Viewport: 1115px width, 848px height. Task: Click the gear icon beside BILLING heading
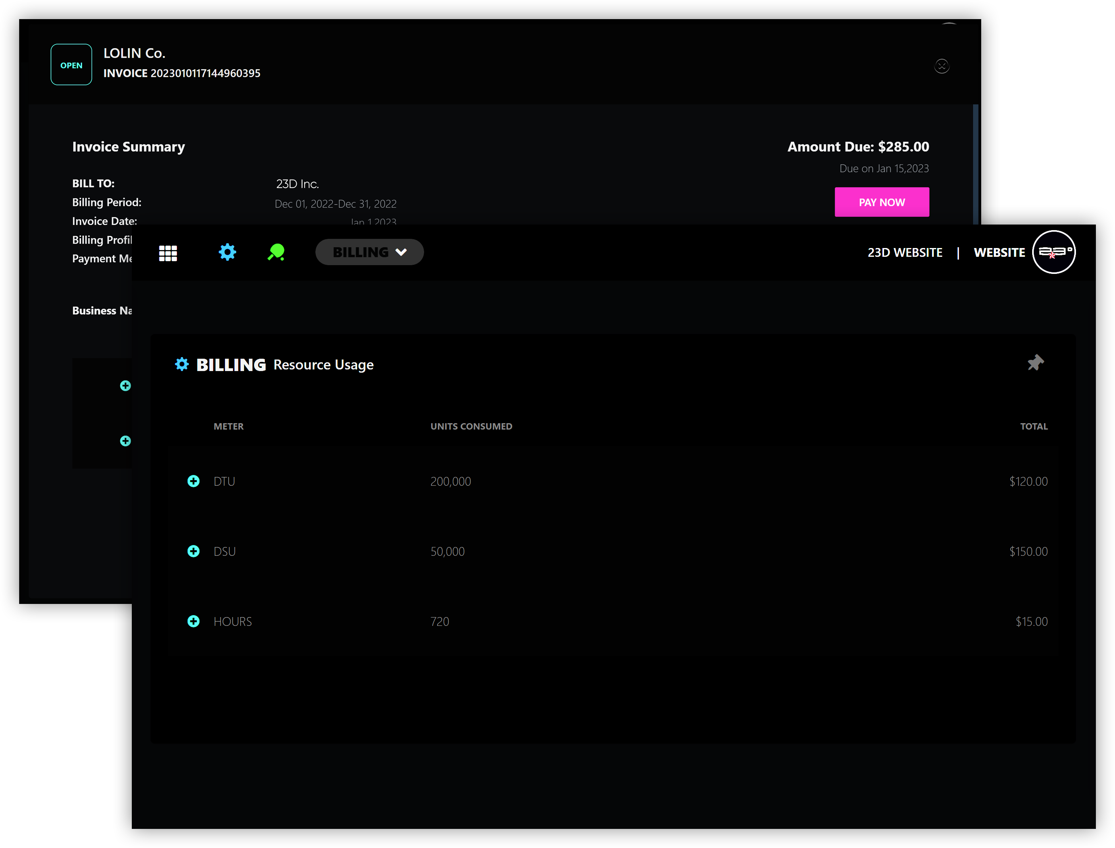tap(182, 364)
